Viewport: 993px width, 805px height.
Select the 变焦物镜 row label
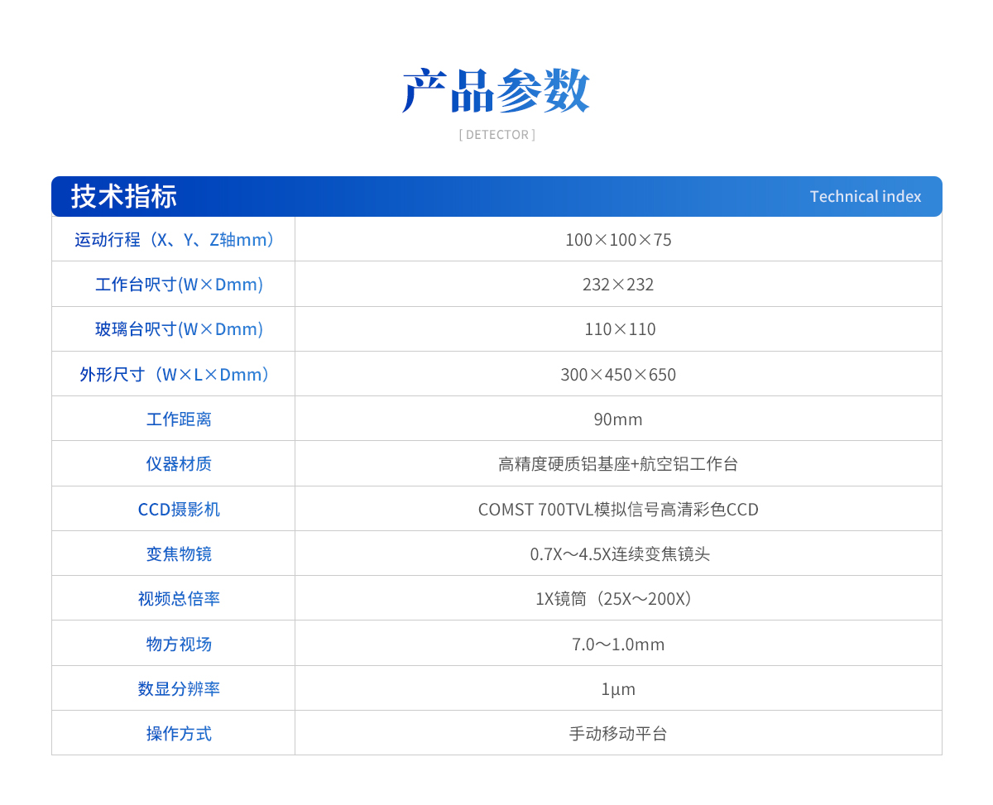click(179, 554)
